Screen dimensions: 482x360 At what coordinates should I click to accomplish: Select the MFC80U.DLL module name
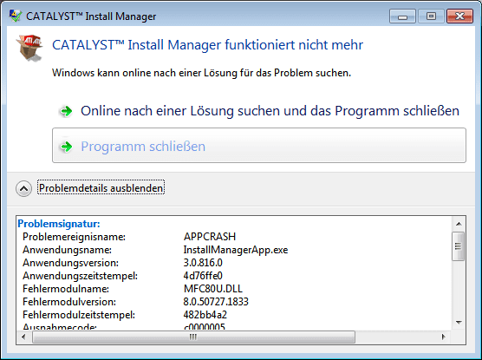(x=213, y=289)
